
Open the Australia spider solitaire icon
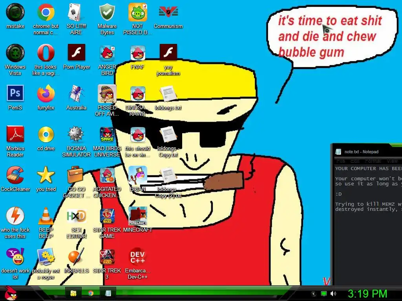click(76, 94)
